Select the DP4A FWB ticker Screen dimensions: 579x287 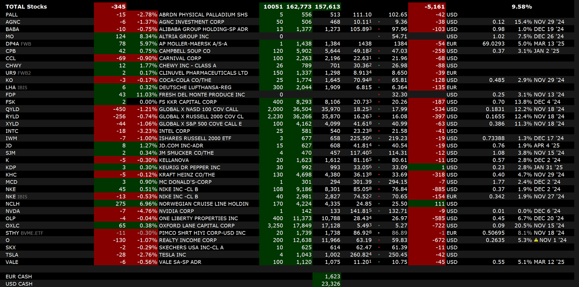(x=18, y=44)
